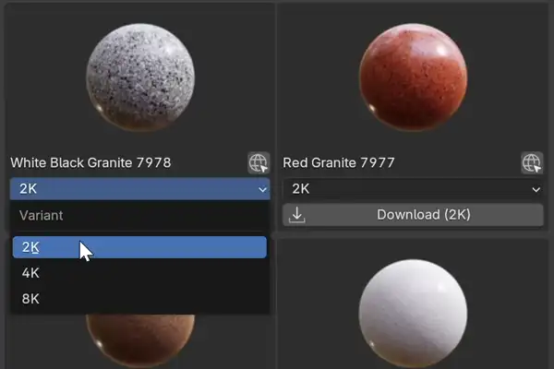Select the Red Granite sphere thumbnail
Screen dimensions: 554x369
point(413,77)
